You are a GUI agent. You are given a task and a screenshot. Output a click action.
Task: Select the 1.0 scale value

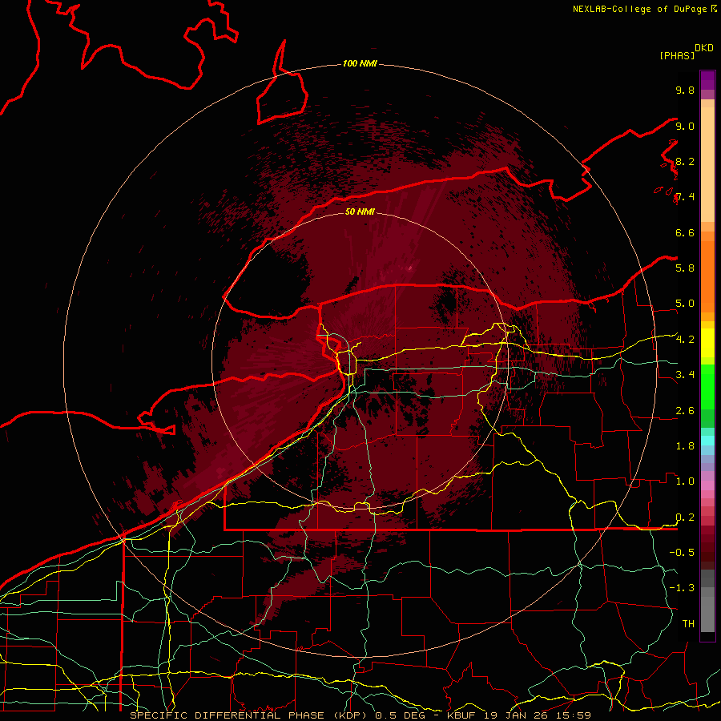(685, 481)
